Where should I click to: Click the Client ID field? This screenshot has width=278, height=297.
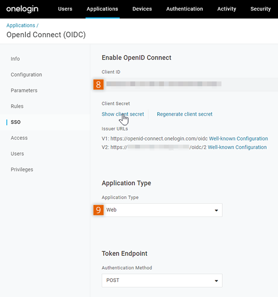pos(190,84)
